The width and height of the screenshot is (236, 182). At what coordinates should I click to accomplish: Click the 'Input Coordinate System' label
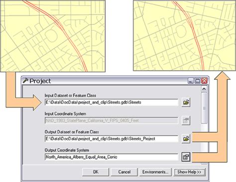point(65,114)
